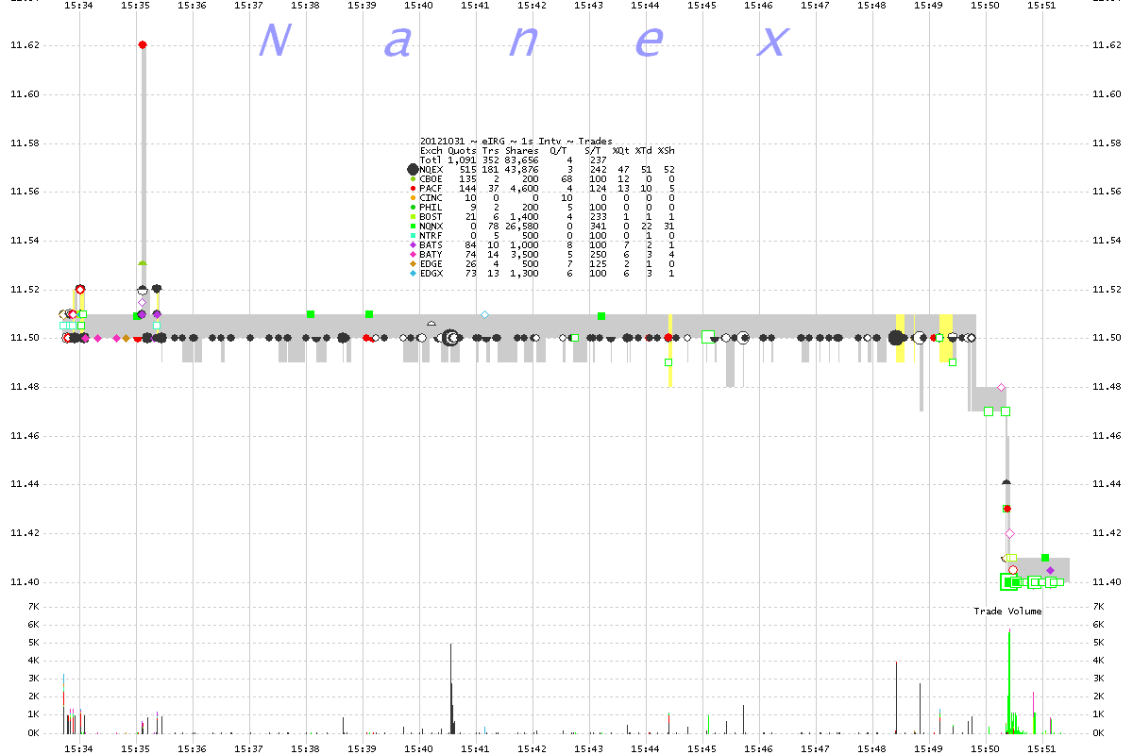Screen dimensions: 1133x755
Task: Click the BOST legend square marker
Action: click(413, 216)
